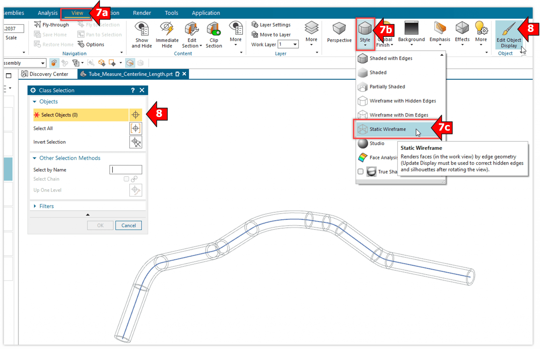The width and height of the screenshot is (540, 349).
Task: Click the Select All button
Action: click(136, 128)
